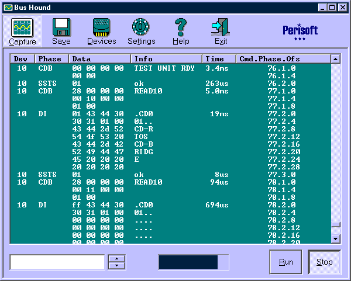The width and height of the screenshot is (351, 281).
Task: Click data row ff 43 44 30
Action: point(98,205)
